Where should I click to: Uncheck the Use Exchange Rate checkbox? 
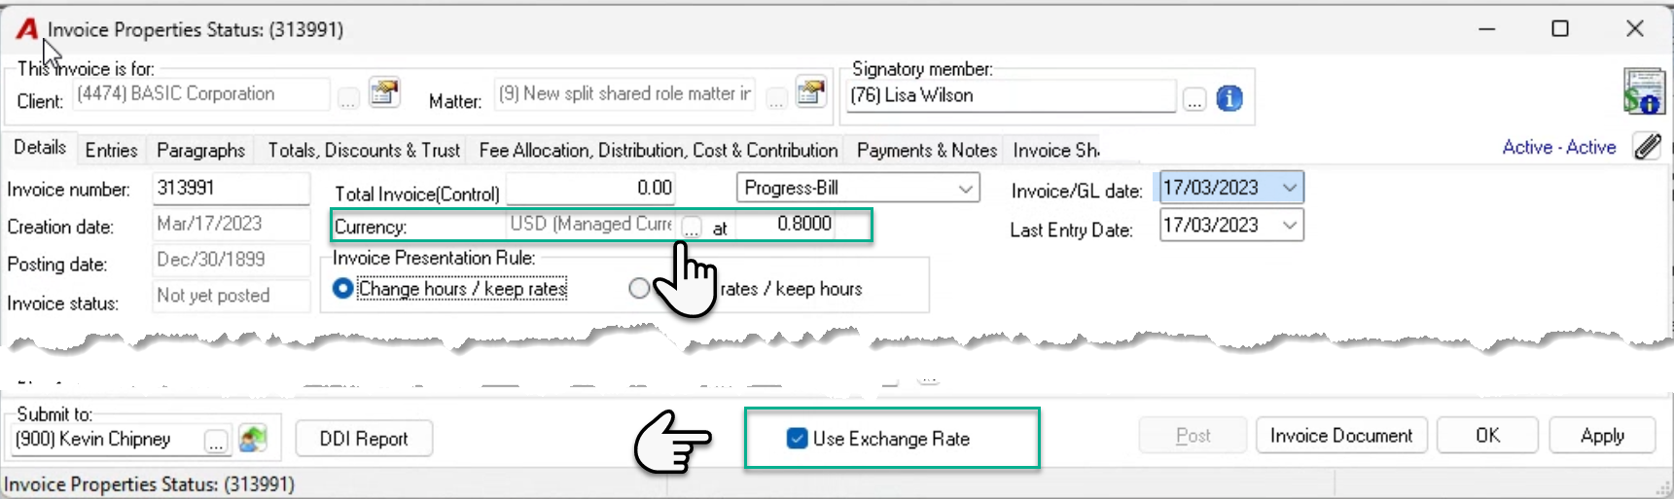797,439
